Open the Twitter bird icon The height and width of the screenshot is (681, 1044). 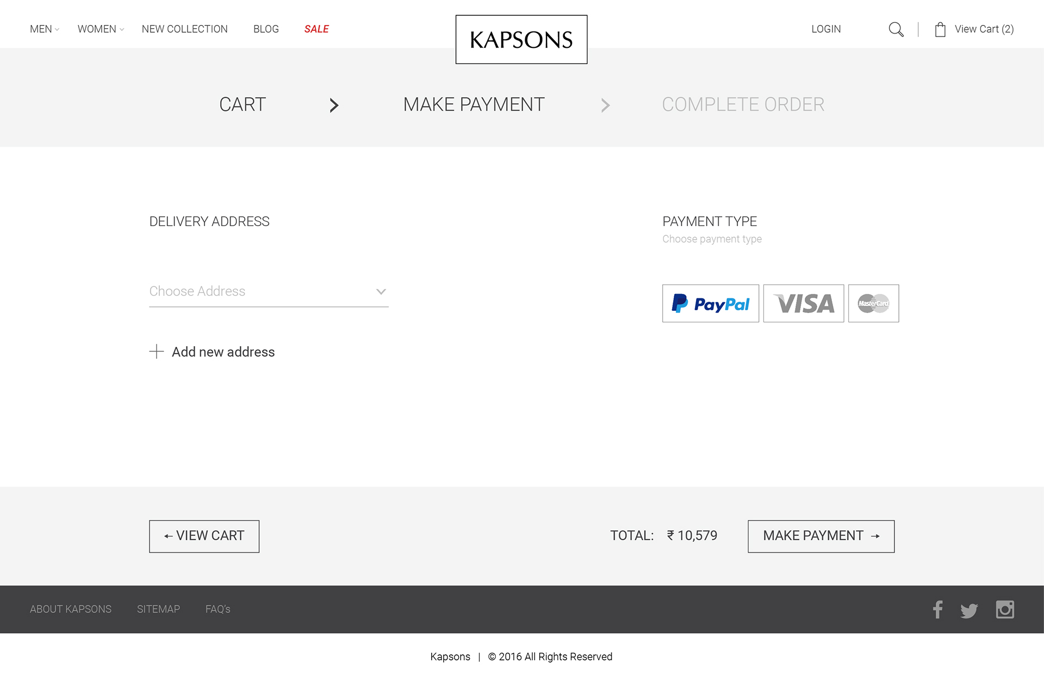[968, 610]
